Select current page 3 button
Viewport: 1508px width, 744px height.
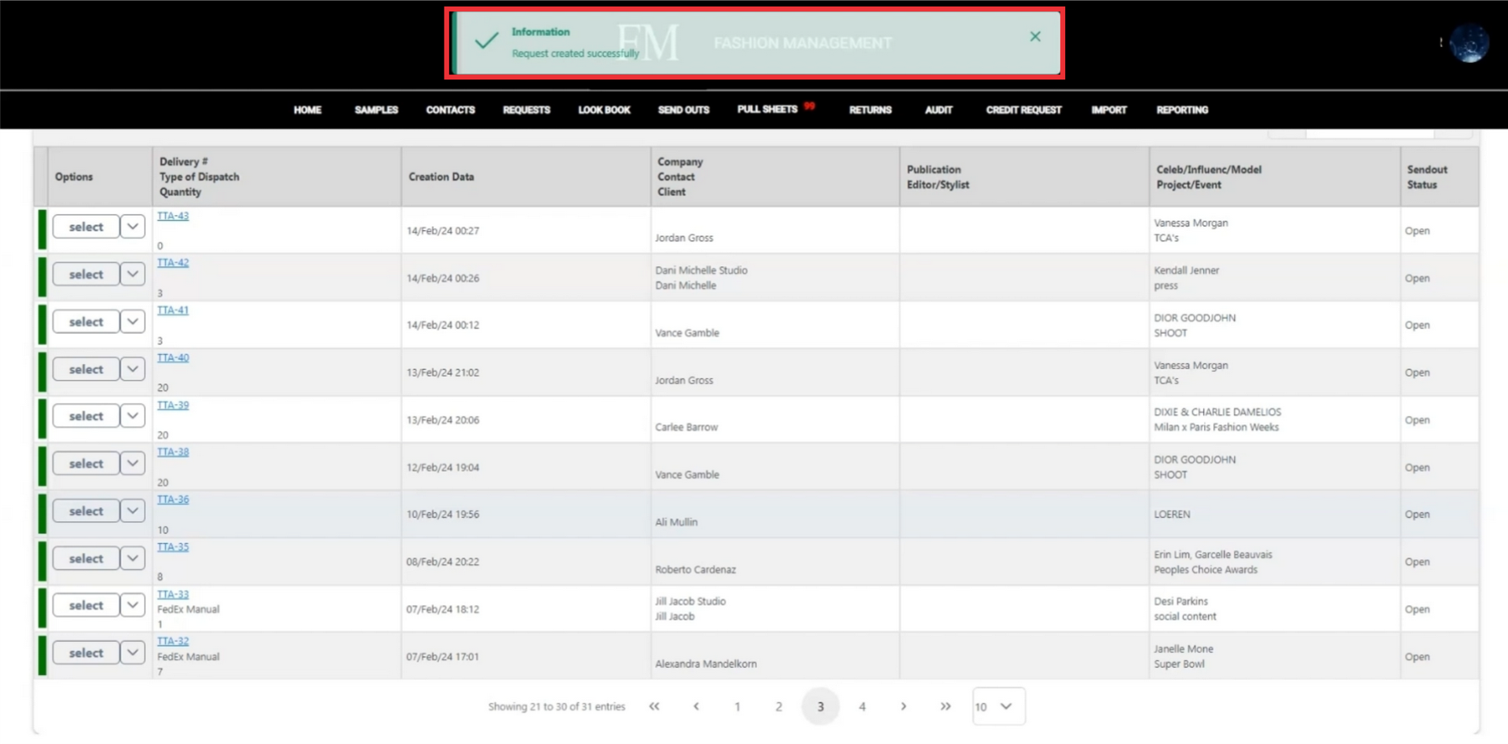(x=820, y=706)
